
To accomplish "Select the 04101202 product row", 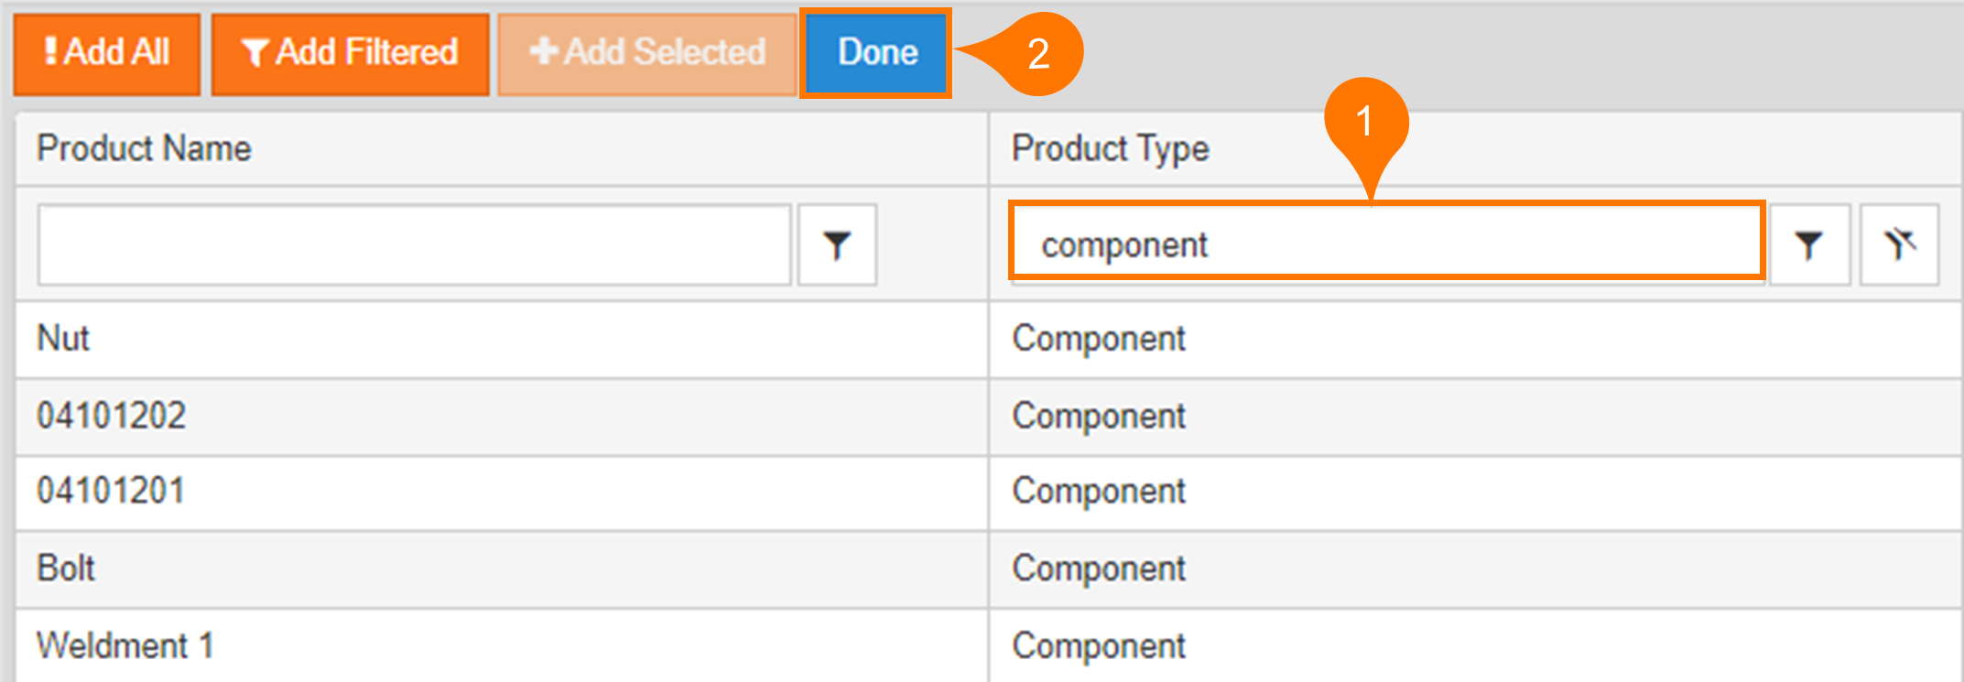I will 111,417.
